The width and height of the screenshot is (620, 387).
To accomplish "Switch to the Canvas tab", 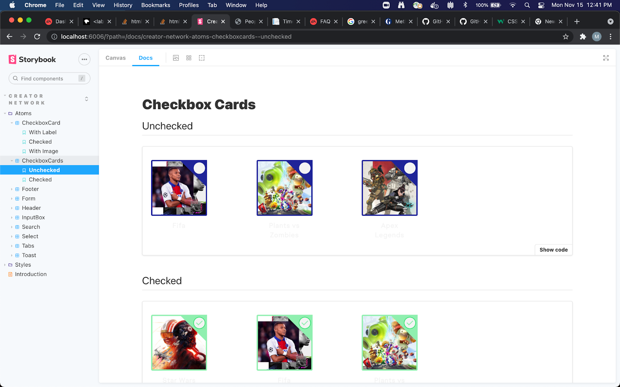I will pyautogui.click(x=115, y=58).
